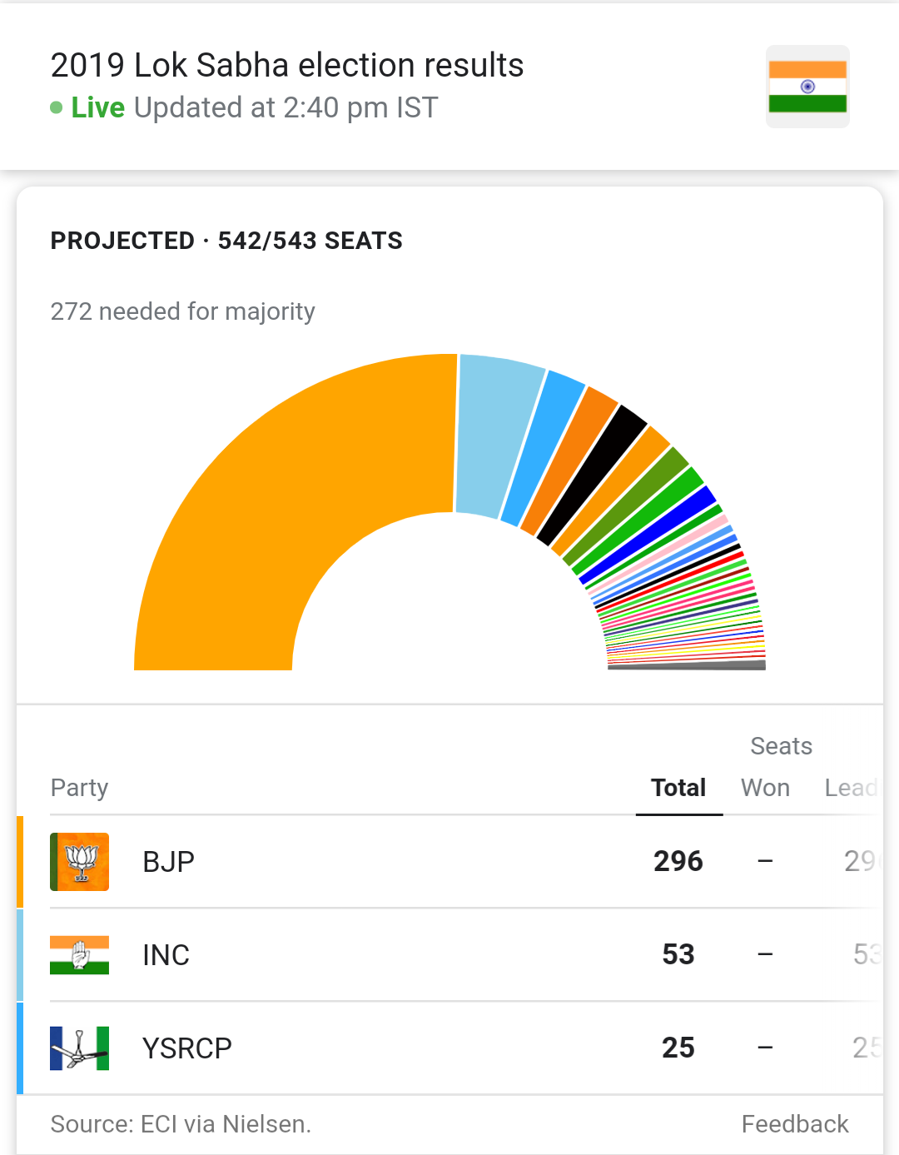Click the large orange BJP chart segment
Viewport: 899px width, 1155px height.
pyautogui.click(x=275, y=500)
